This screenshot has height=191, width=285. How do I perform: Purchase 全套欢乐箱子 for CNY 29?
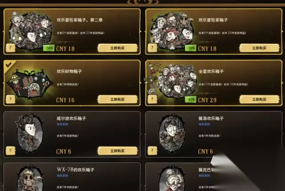(259, 99)
